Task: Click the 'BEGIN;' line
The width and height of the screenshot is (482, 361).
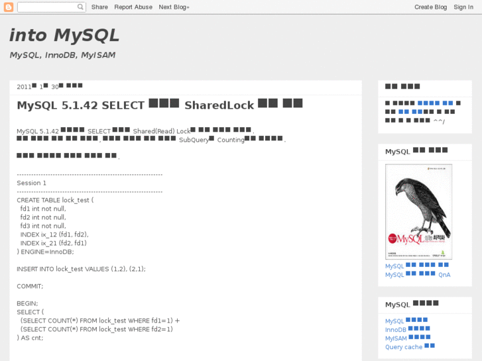Action: [27, 303]
